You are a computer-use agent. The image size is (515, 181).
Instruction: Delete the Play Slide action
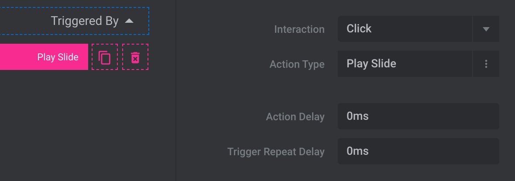coord(135,57)
